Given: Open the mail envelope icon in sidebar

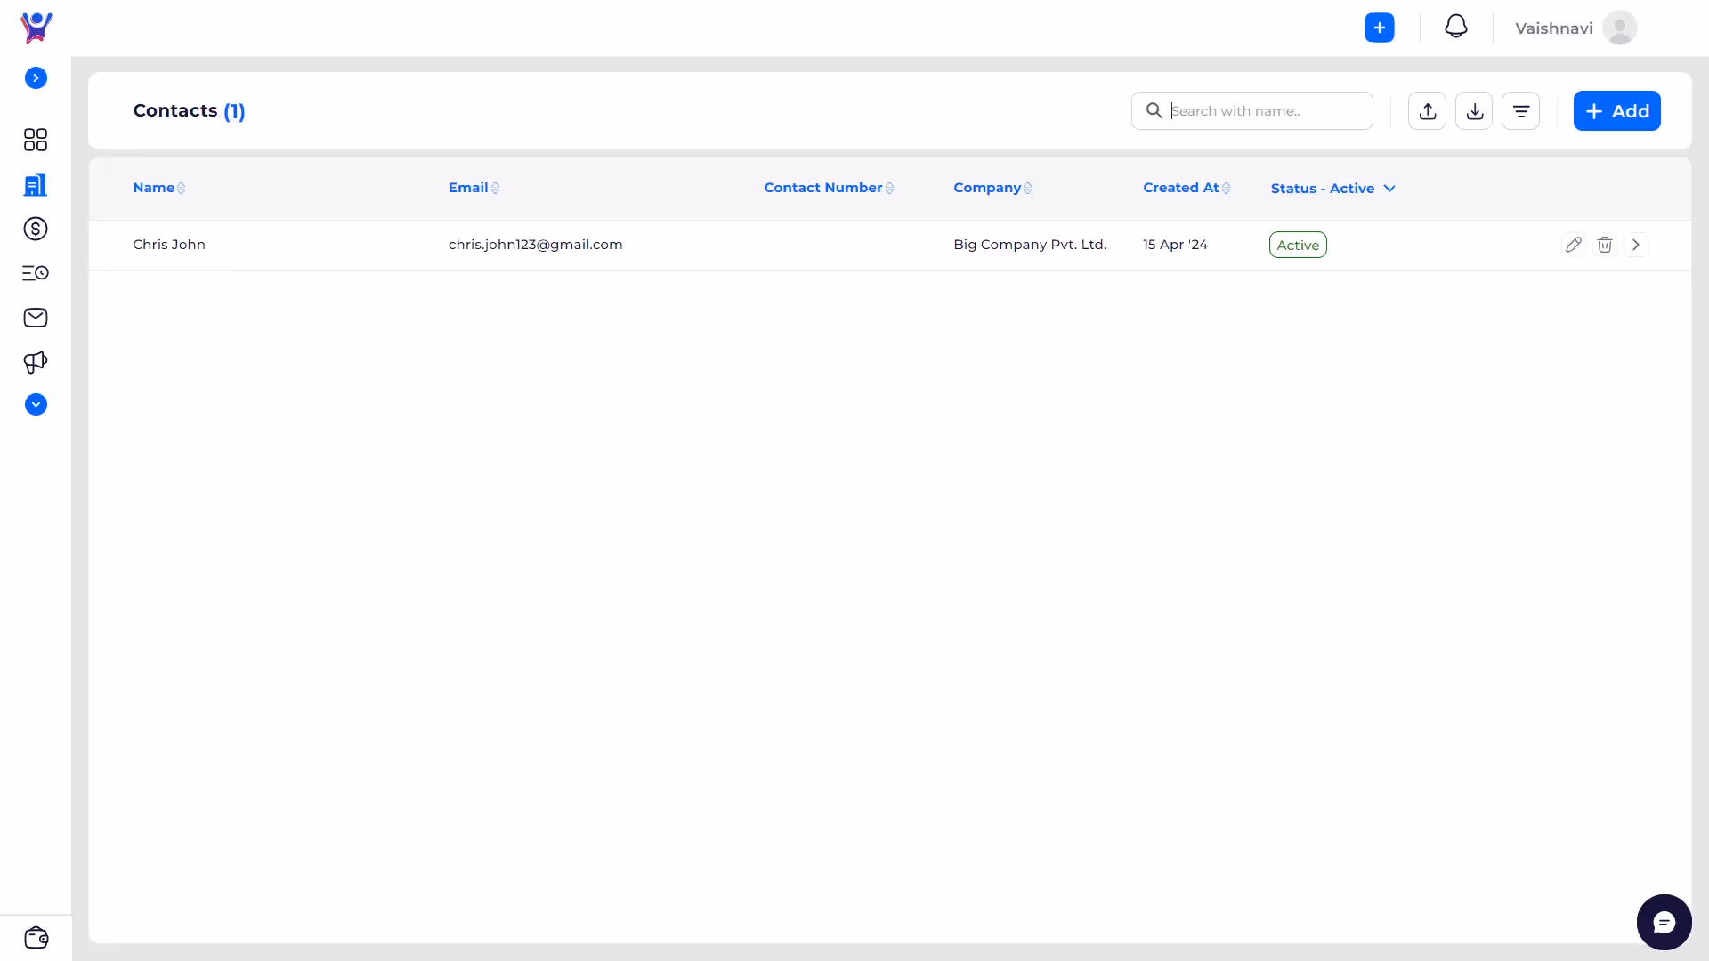Looking at the screenshot, I should [36, 318].
